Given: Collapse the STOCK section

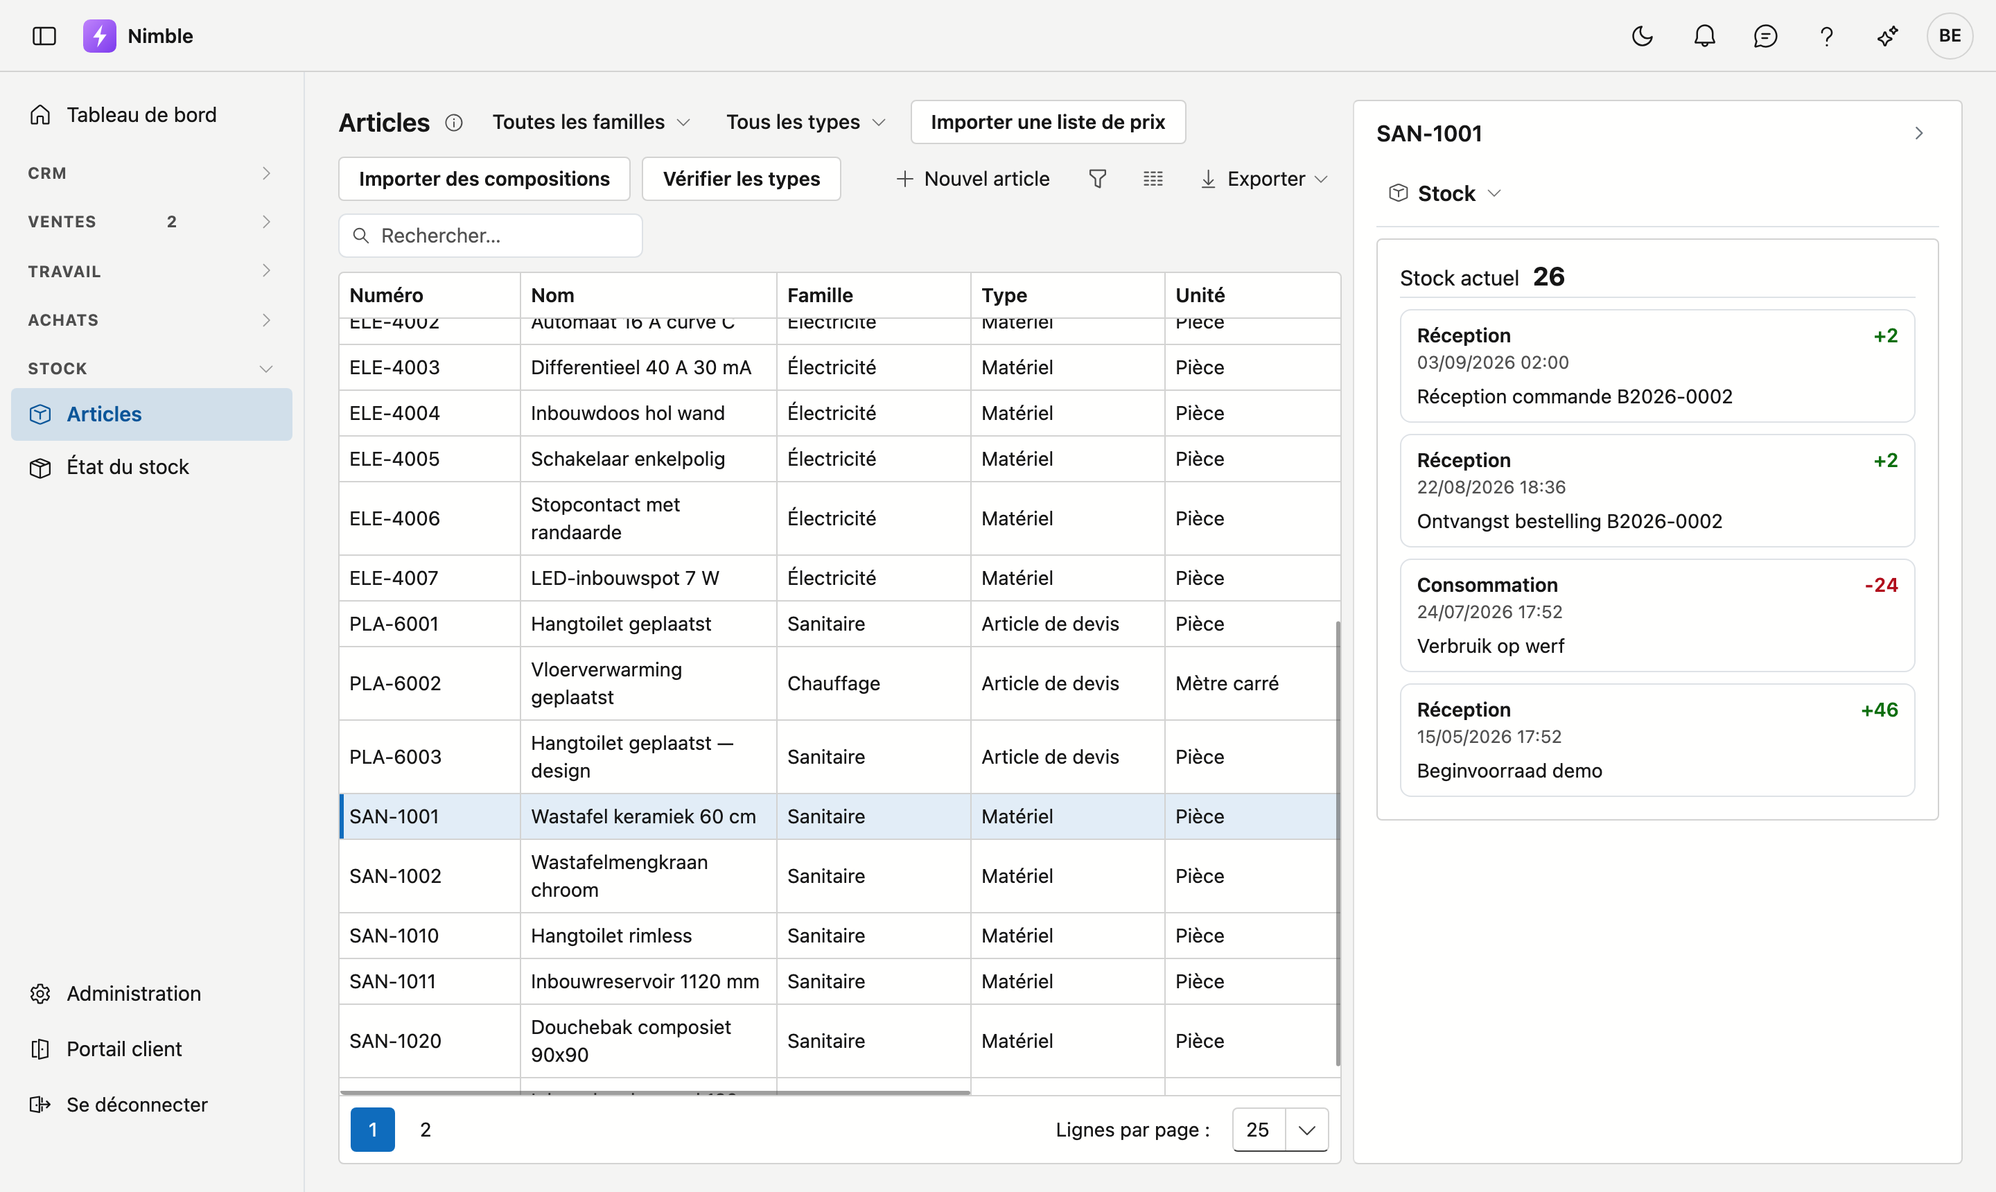Looking at the screenshot, I should click(152, 369).
